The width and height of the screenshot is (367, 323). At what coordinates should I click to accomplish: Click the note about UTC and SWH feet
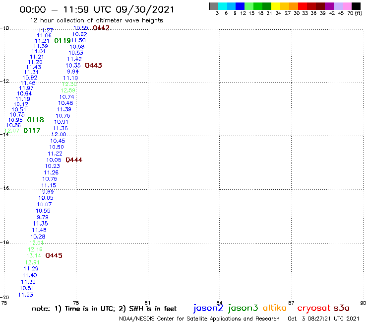(104, 309)
